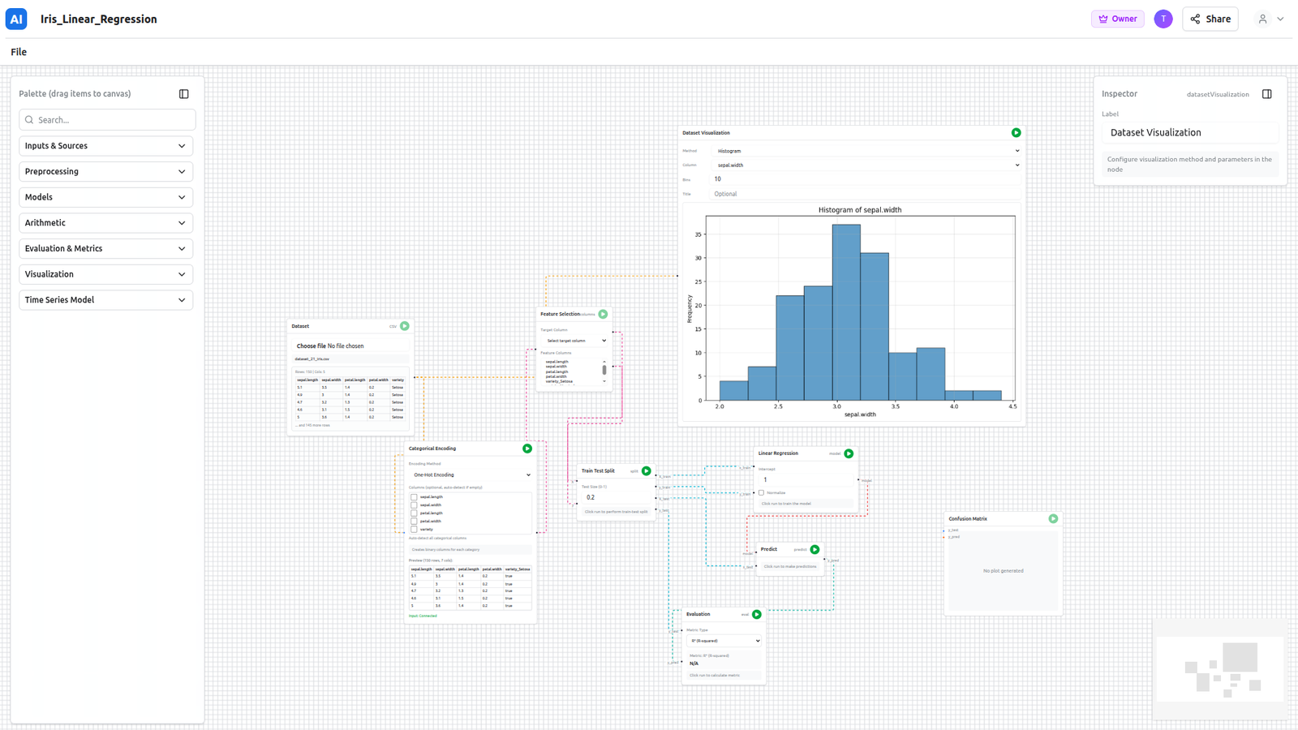Check the variety column checkbox

click(x=414, y=530)
